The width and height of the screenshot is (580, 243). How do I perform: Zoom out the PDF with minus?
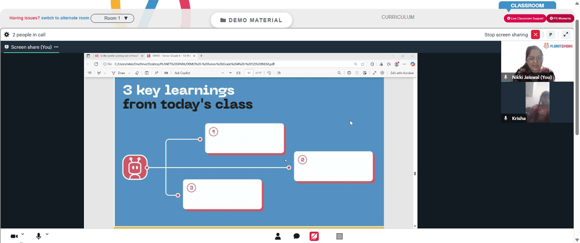tap(223, 73)
